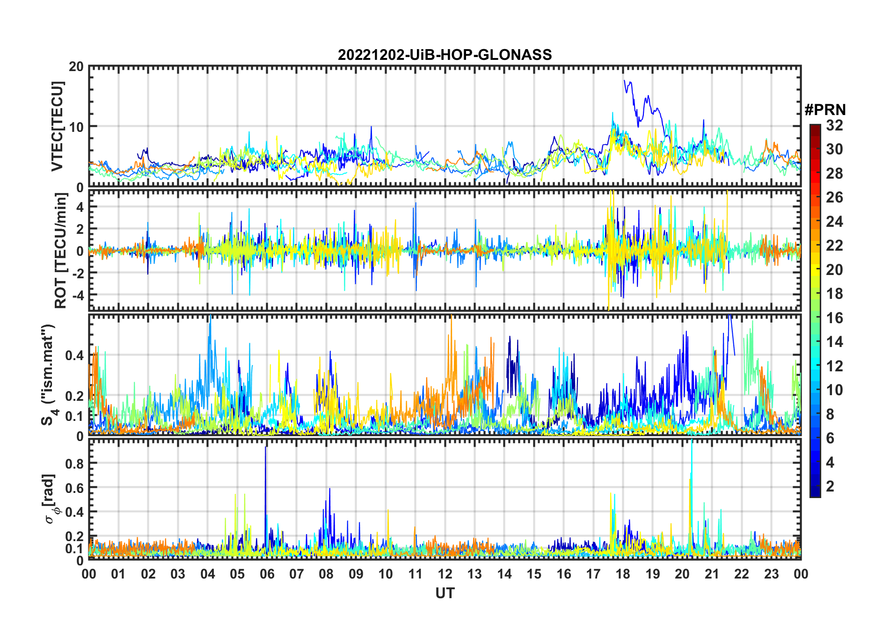Image resolution: width=890 pixels, height=622 pixels.
Task: Pick the "4" PRN colorbar tick label
Action: [x=830, y=463]
